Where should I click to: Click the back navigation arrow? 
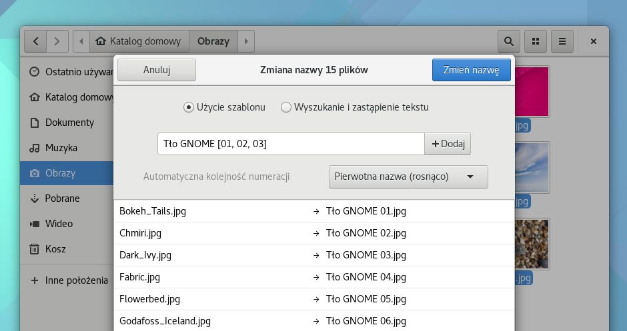[35, 41]
